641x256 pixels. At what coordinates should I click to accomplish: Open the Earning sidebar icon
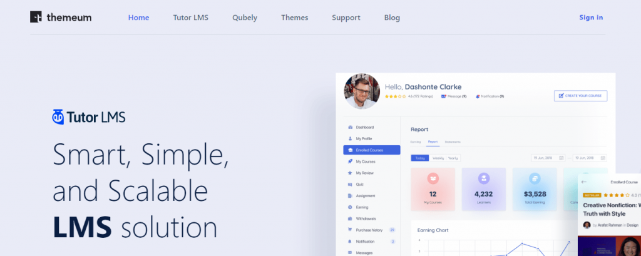(350, 207)
